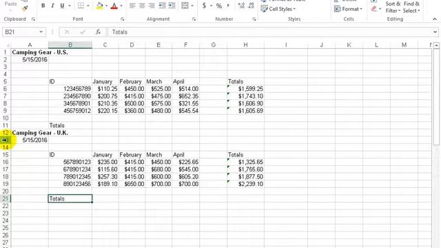Apply Percent Style
The height and width of the screenshot is (248, 441).
coord(219,6)
